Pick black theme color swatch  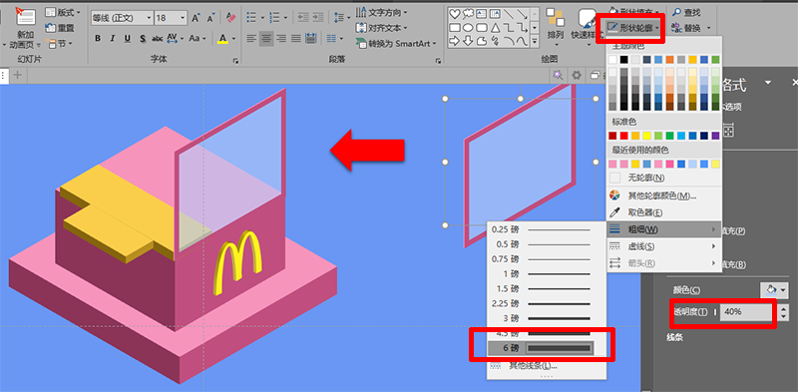pyautogui.click(x=624, y=60)
